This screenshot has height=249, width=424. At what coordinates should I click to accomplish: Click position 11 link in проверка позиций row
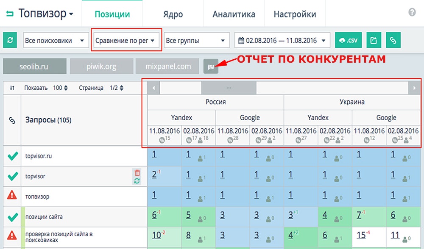click(x=395, y=235)
